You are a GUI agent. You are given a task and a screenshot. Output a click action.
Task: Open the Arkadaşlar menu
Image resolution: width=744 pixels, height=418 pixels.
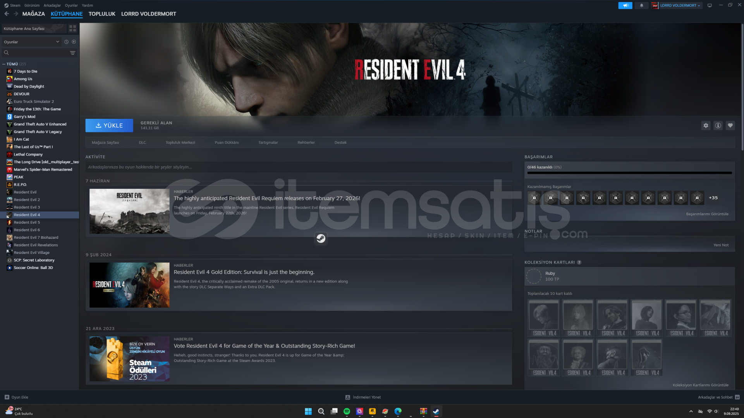pos(52,5)
